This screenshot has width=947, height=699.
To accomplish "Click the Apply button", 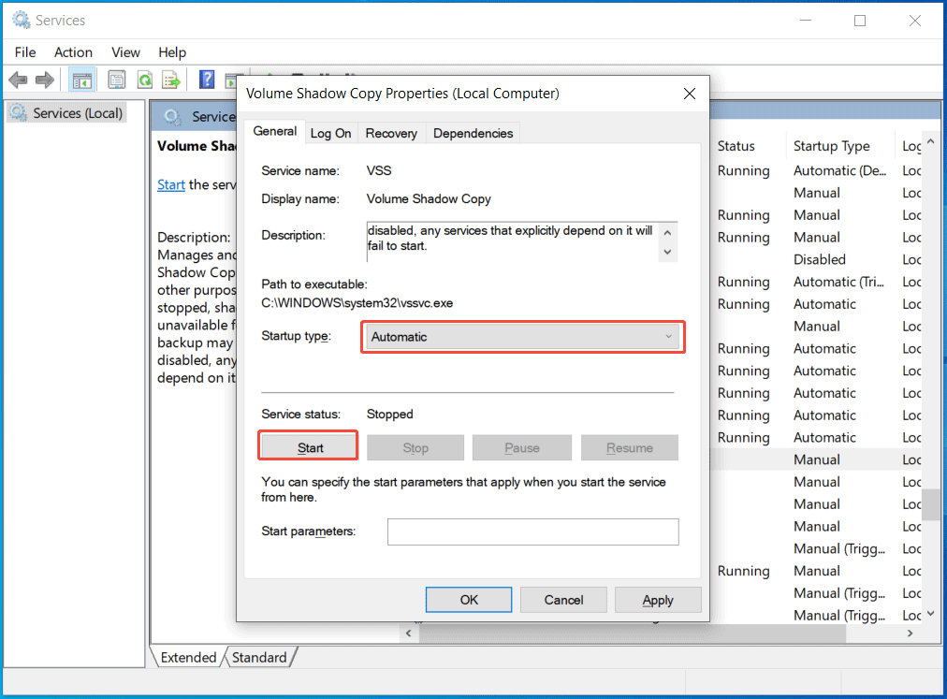I will click(658, 599).
